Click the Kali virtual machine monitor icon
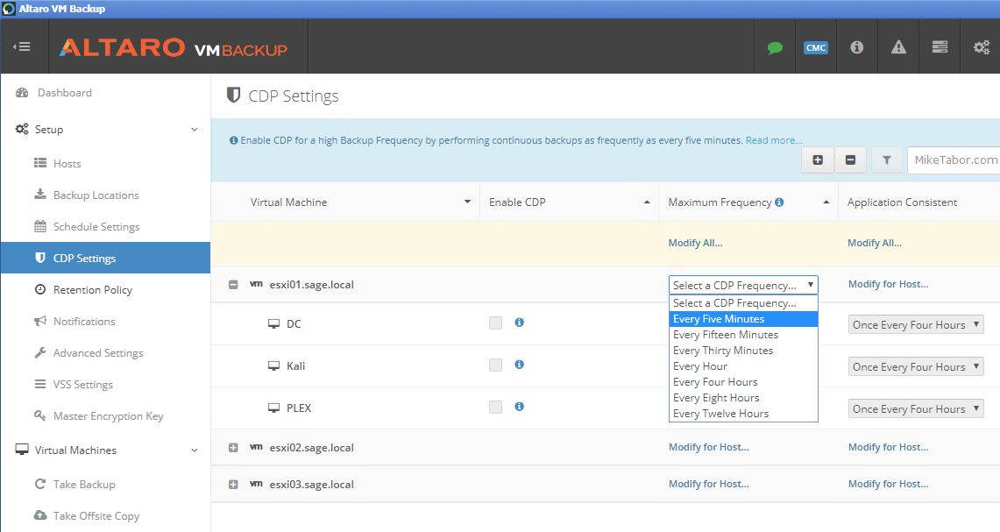1000x532 pixels. pyautogui.click(x=273, y=366)
